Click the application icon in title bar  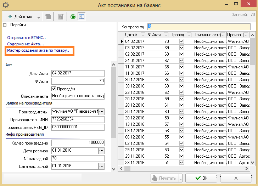point(6,5)
